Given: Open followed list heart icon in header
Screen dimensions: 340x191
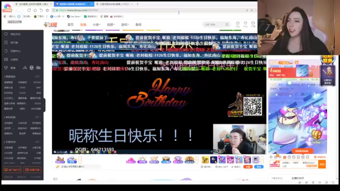Looking at the screenshot, I should pyautogui.click(x=246, y=24).
